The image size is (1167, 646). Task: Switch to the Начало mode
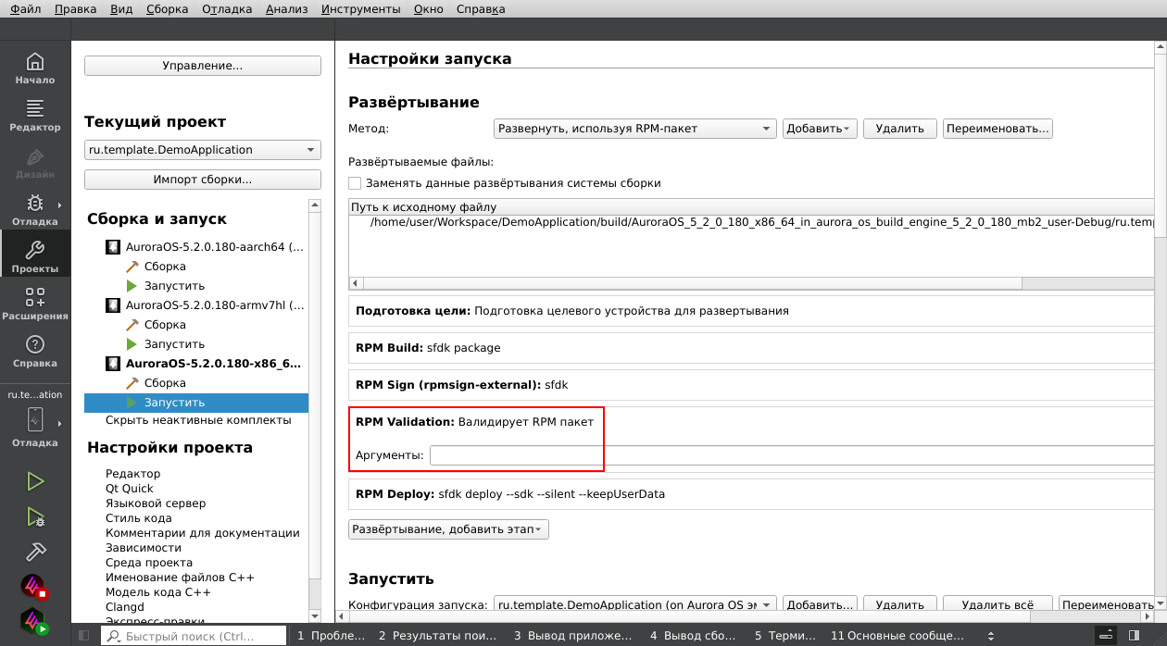point(35,69)
